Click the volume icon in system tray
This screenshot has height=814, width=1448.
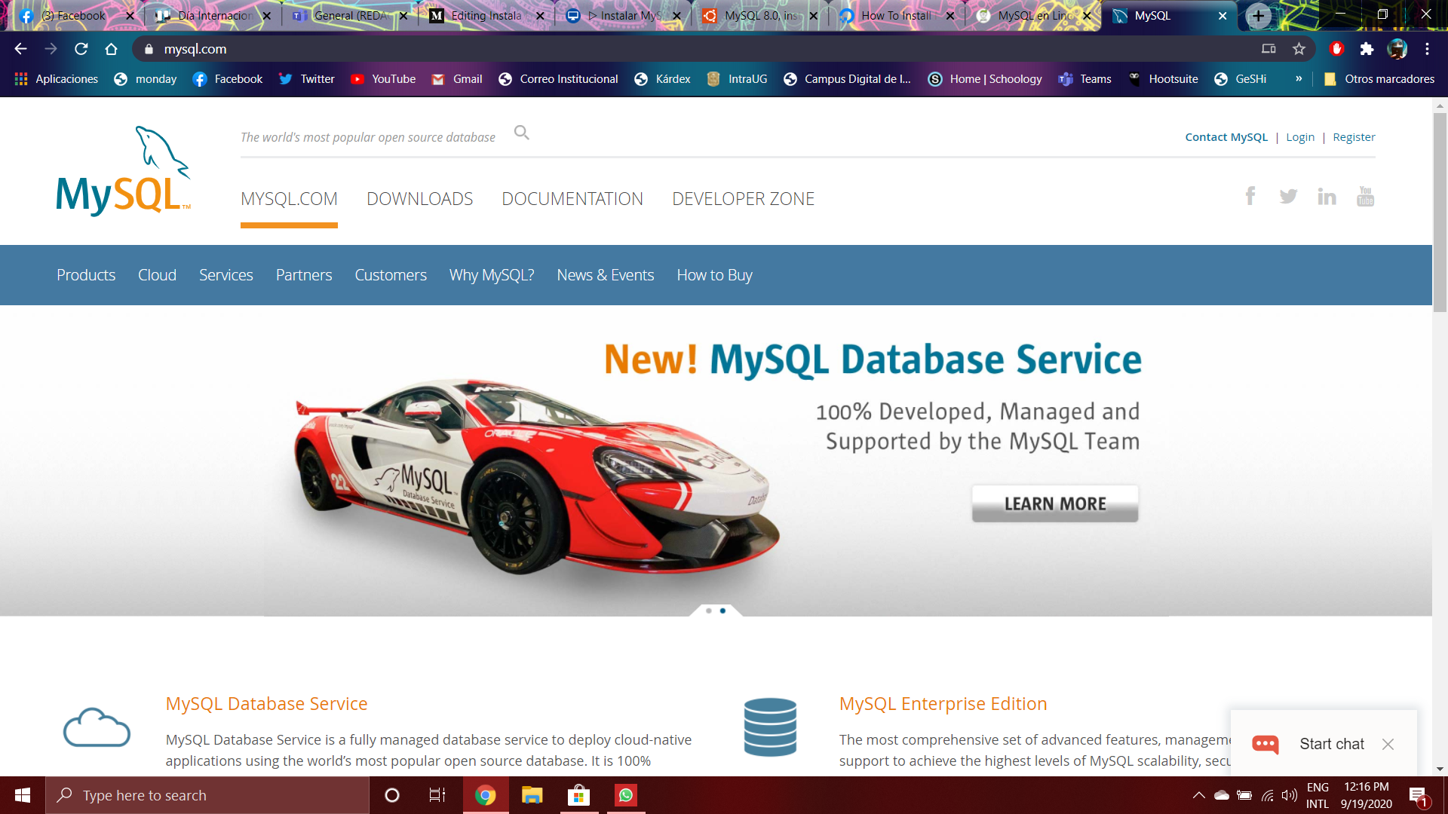[x=1288, y=795]
